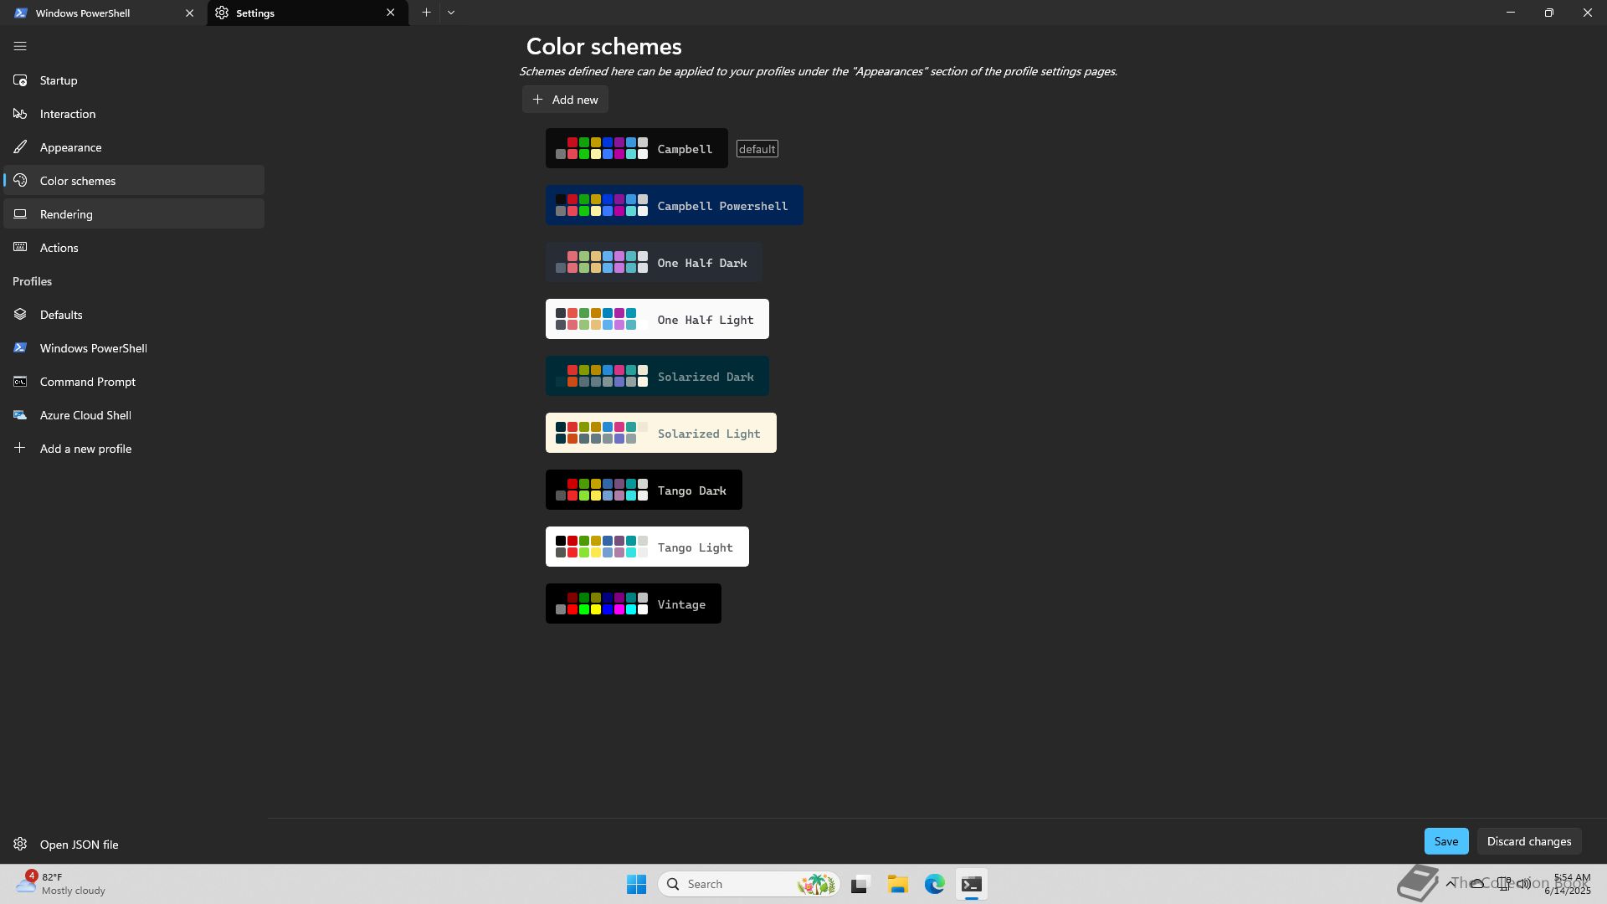Click the plus new tab button

[426, 13]
